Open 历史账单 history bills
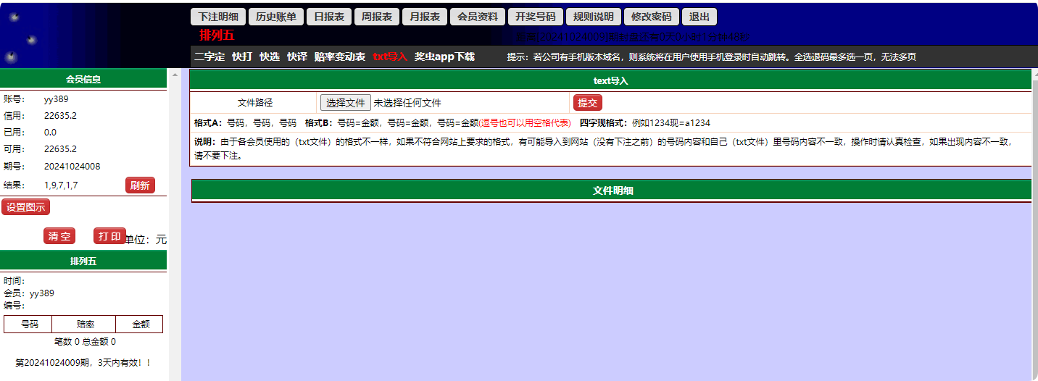The height and width of the screenshot is (381, 1038). coord(276,17)
